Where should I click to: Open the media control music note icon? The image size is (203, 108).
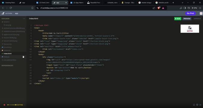click(x=181, y=8)
